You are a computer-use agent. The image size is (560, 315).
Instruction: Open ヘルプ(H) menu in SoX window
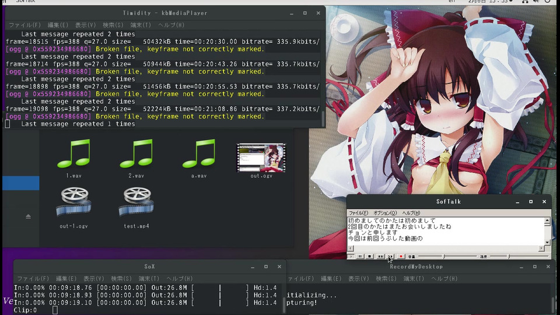click(180, 279)
